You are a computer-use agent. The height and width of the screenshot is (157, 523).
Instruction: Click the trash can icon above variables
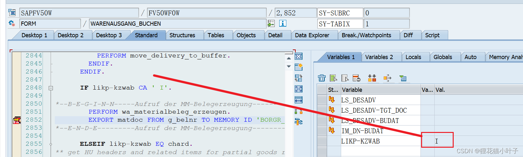[x=322, y=78]
